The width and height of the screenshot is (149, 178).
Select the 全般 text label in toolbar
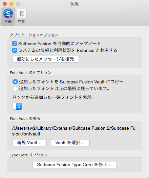click(8, 22)
